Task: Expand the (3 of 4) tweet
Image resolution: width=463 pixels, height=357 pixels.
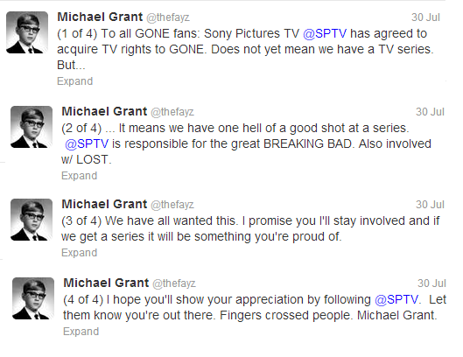Action: 79,253
